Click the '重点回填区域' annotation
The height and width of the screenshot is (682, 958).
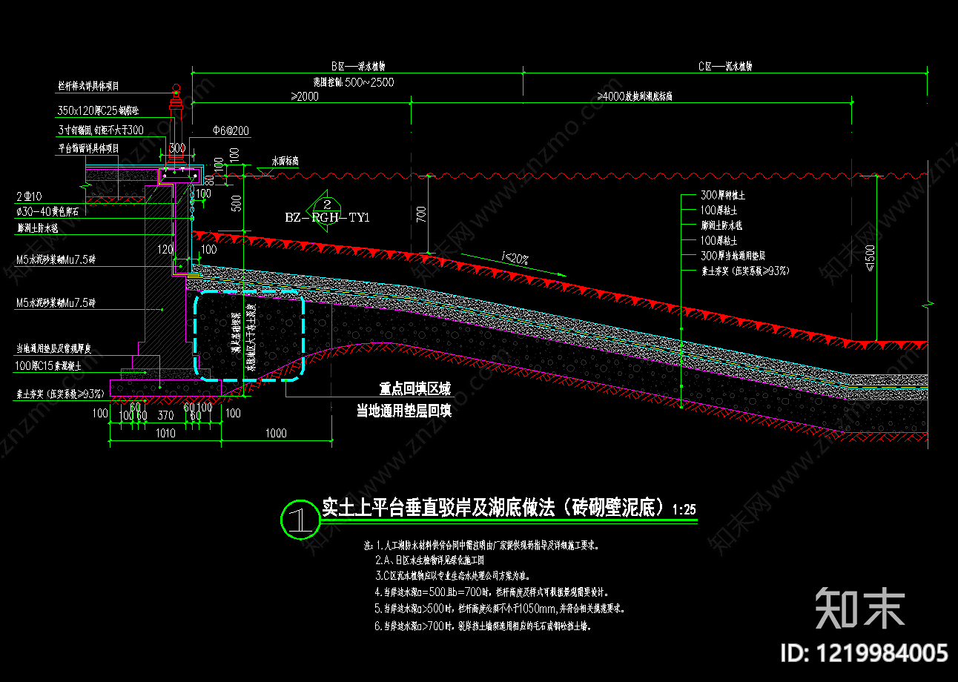pos(415,389)
